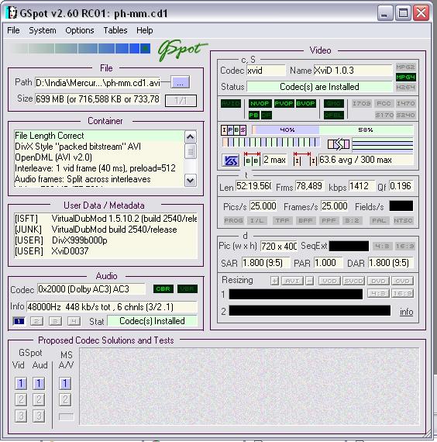Click the packed bitstream arrows icon
Image resolution: width=437 pixels, height=442 pixels.
339,144
